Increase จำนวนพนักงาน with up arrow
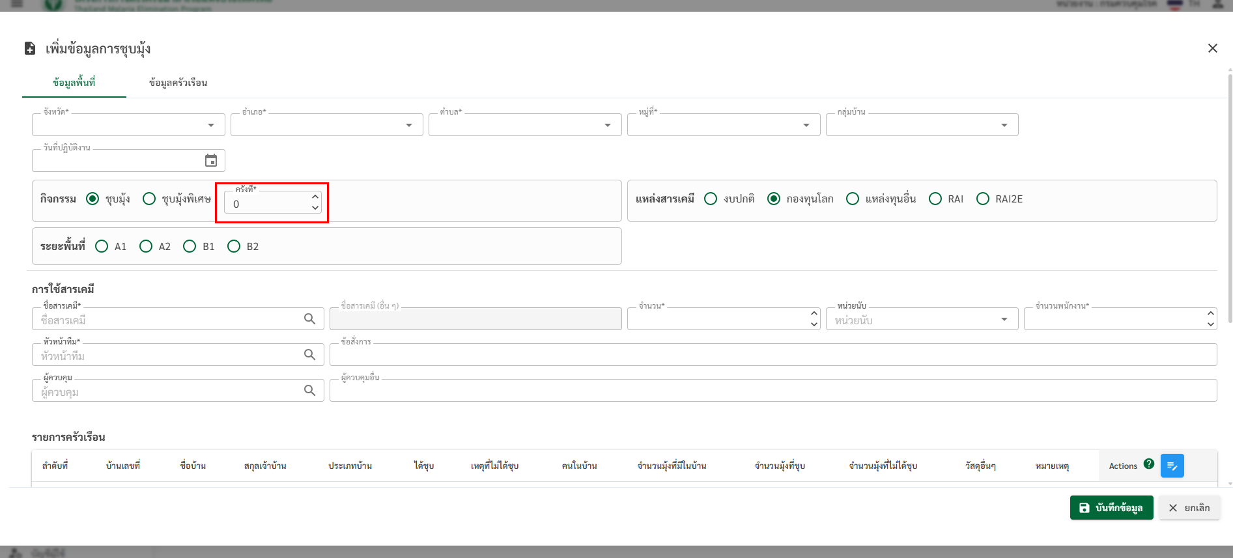 [x=1210, y=313]
